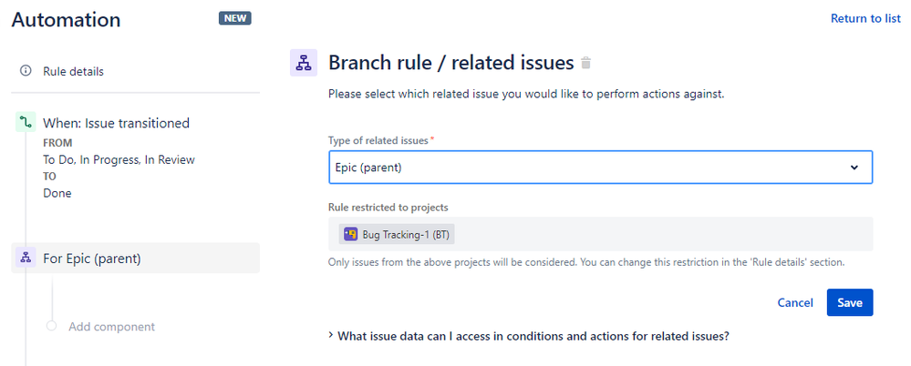The height and width of the screenshot is (366, 911).
Task: Return to list of automation rules
Action: pyautogui.click(x=865, y=18)
